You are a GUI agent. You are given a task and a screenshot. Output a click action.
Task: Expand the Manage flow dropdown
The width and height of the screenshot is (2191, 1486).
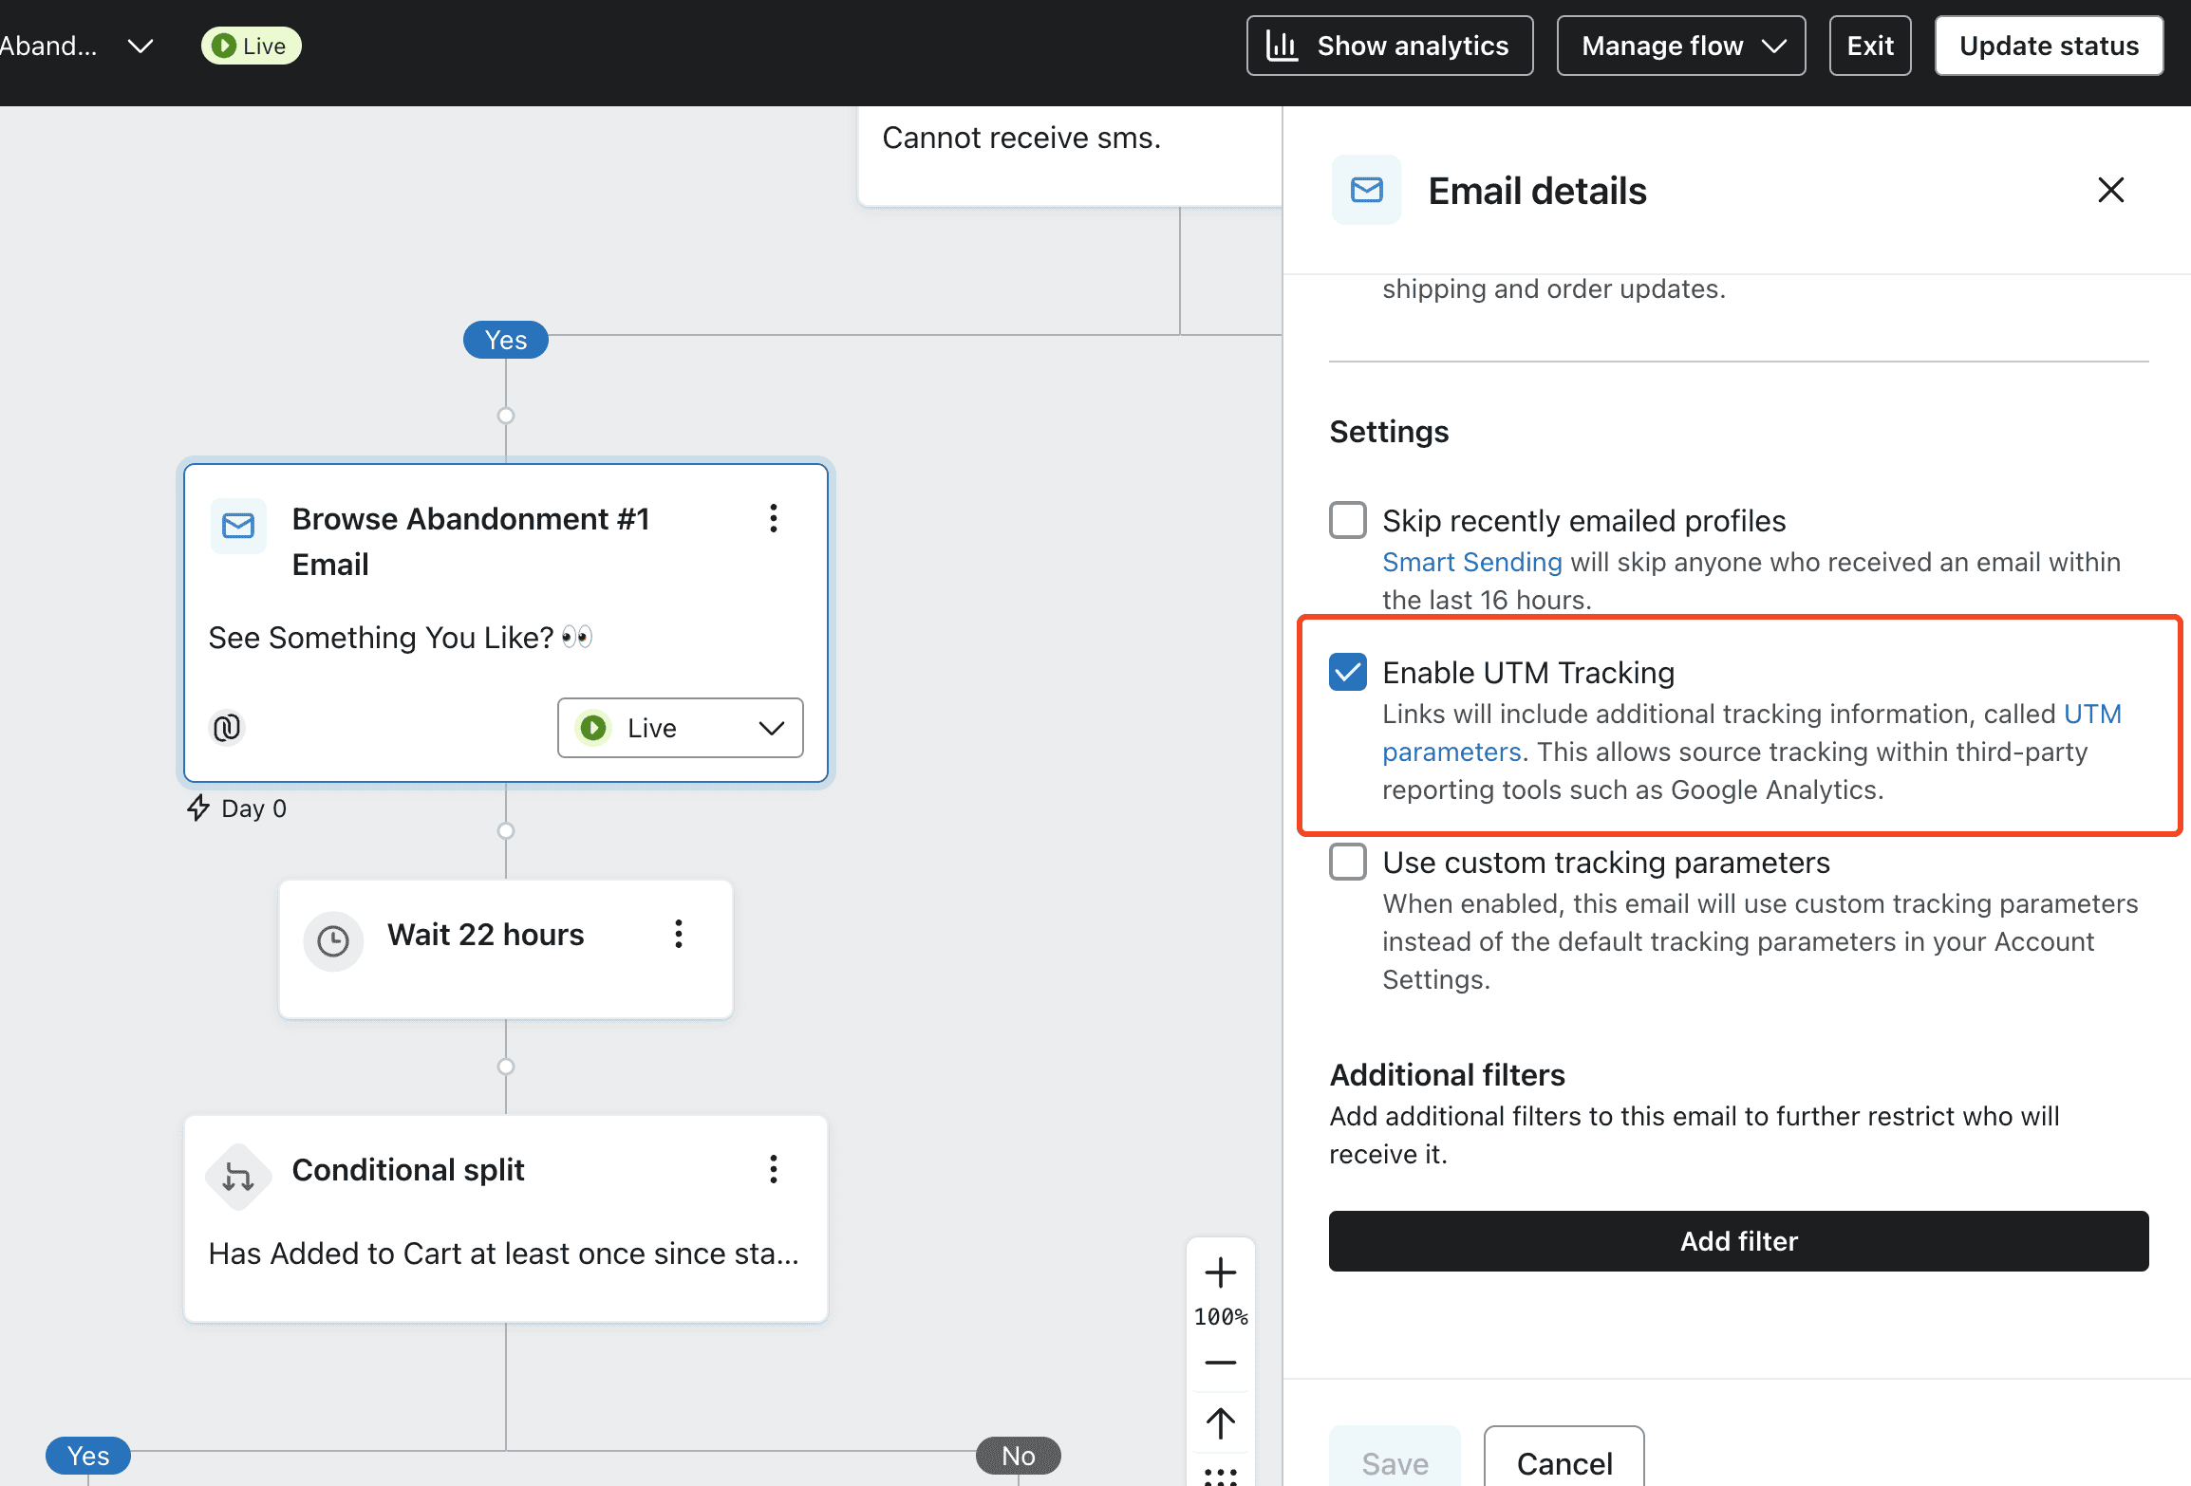1680,46
